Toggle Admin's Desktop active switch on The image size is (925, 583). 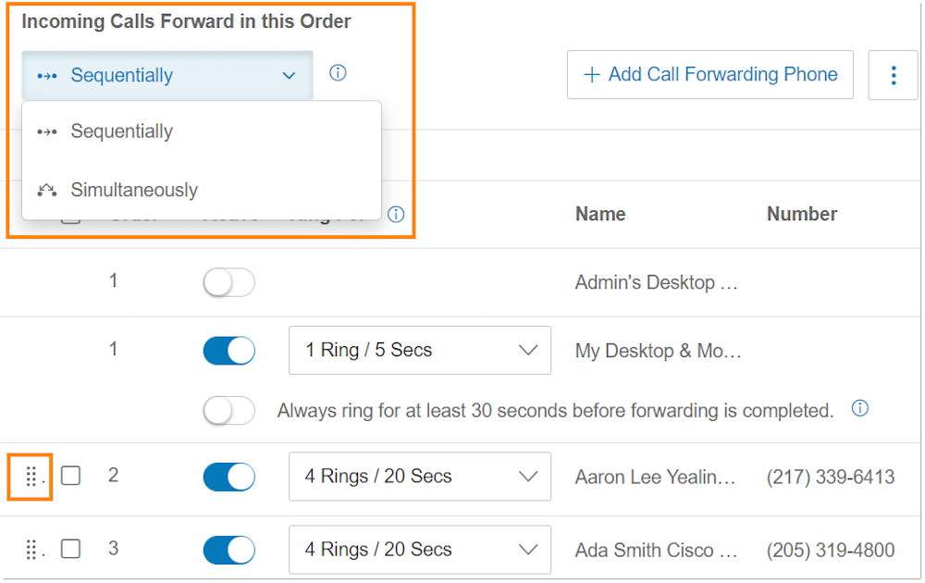click(x=228, y=283)
